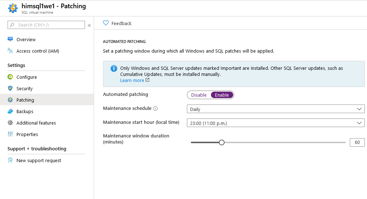The image size is (367, 199).
Task: Collapse the sidebar with double chevron
Action: point(89,25)
